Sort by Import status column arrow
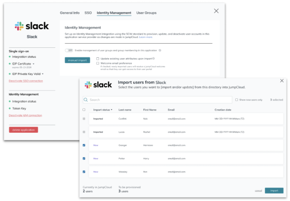This screenshot has height=201, width=290. point(112,110)
